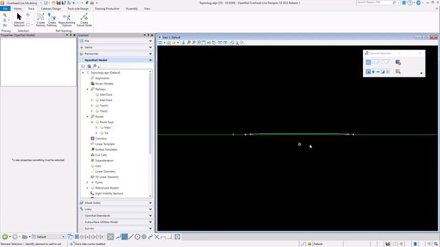This screenshot has width=440, height=247.
Task: Click the Zoom In icon in view toolbar
Action: pyautogui.click(x=188, y=43)
